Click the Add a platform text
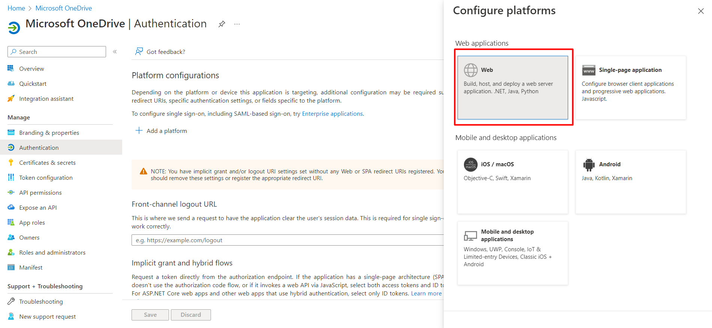712x328 pixels. [x=167, y=131]
